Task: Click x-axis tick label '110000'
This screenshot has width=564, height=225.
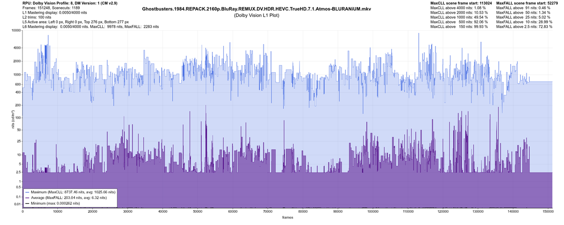Action: pos(408,212)
